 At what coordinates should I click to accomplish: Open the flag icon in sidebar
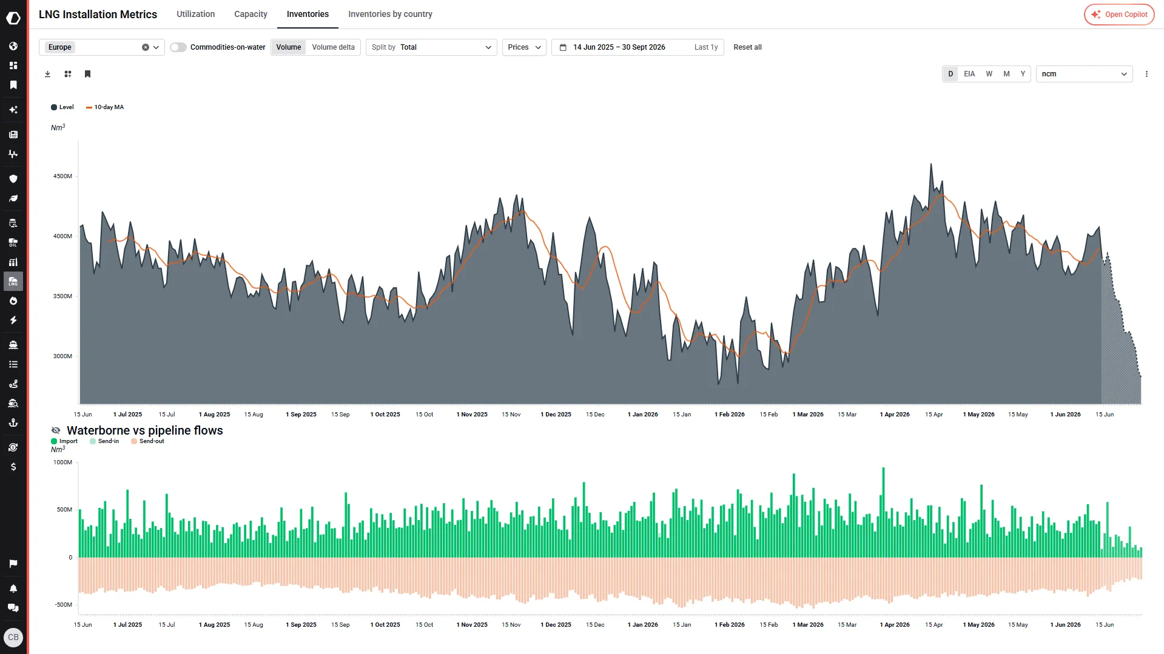(13, 564)
